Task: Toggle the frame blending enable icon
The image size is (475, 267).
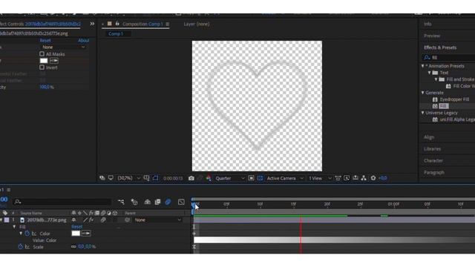Action: pyautogui.click(x=157, y=202)
